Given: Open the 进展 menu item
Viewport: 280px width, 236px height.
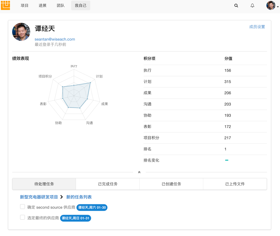Looking at the screenshot, I should click(42, 5).
